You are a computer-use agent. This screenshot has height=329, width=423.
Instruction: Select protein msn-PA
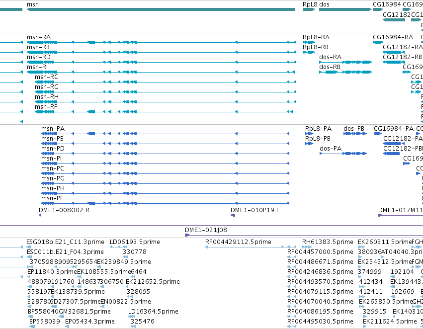[53, 129]
